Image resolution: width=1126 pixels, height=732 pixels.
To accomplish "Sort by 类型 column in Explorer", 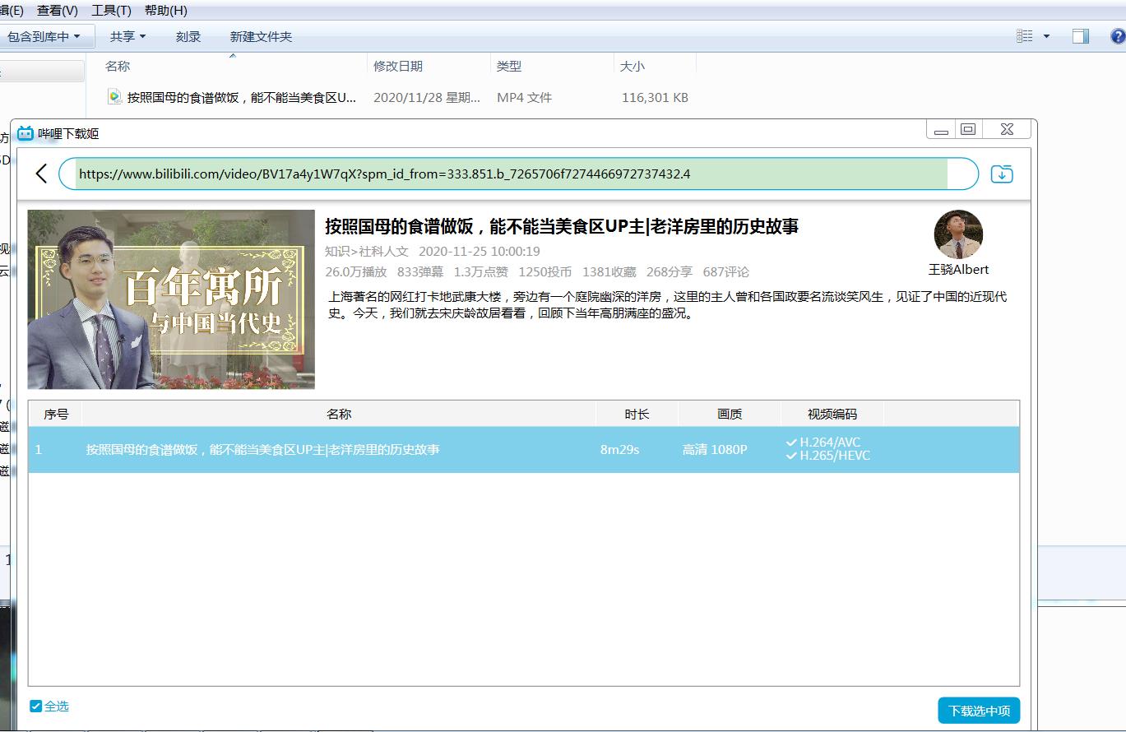I will (552, 66).
